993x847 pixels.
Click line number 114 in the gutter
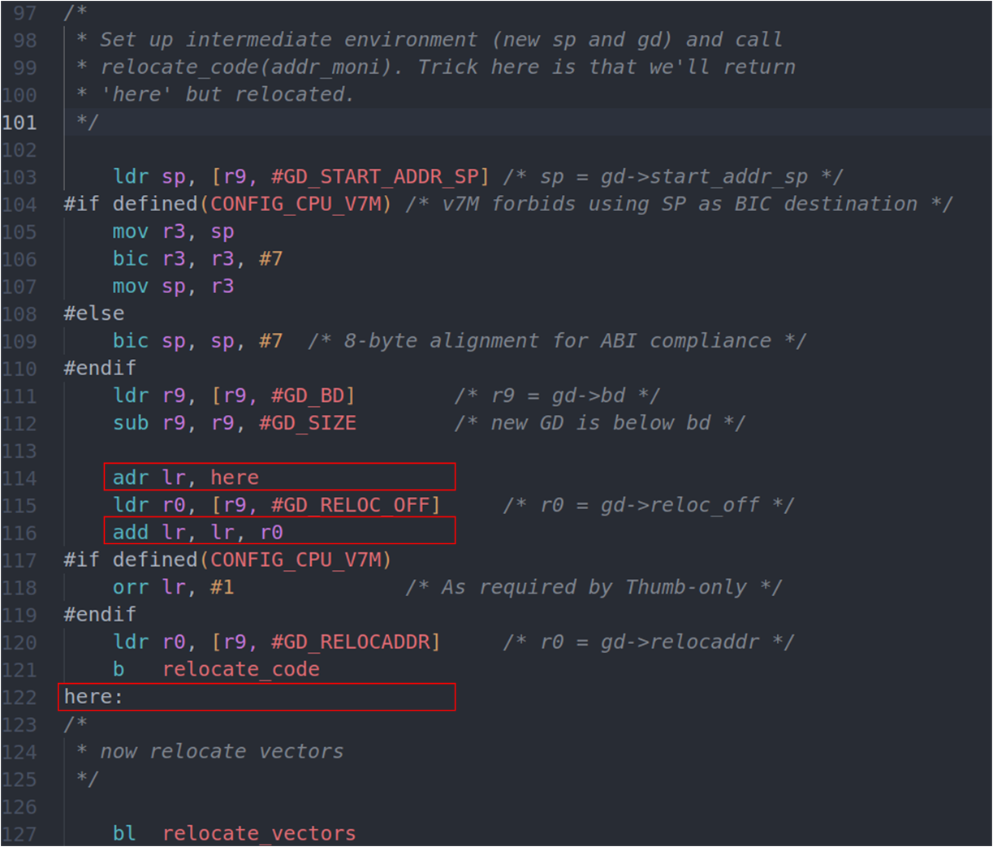coord(19,478)
